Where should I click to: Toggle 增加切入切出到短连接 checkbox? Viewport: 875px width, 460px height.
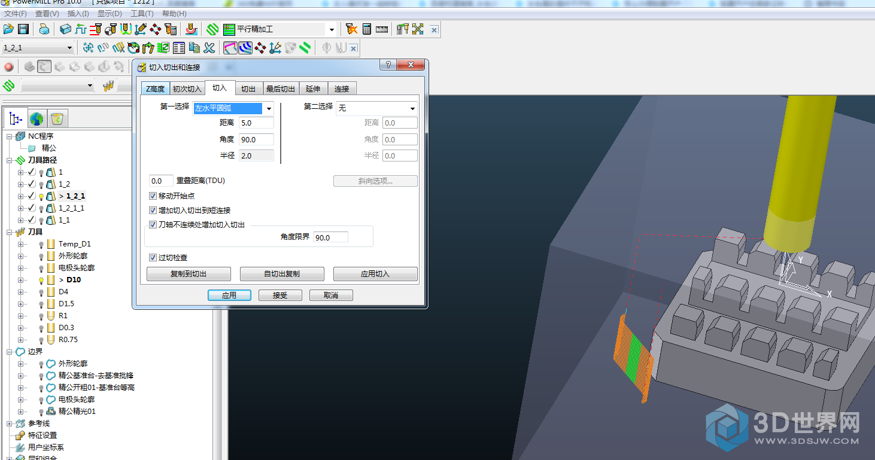(153, 211)
